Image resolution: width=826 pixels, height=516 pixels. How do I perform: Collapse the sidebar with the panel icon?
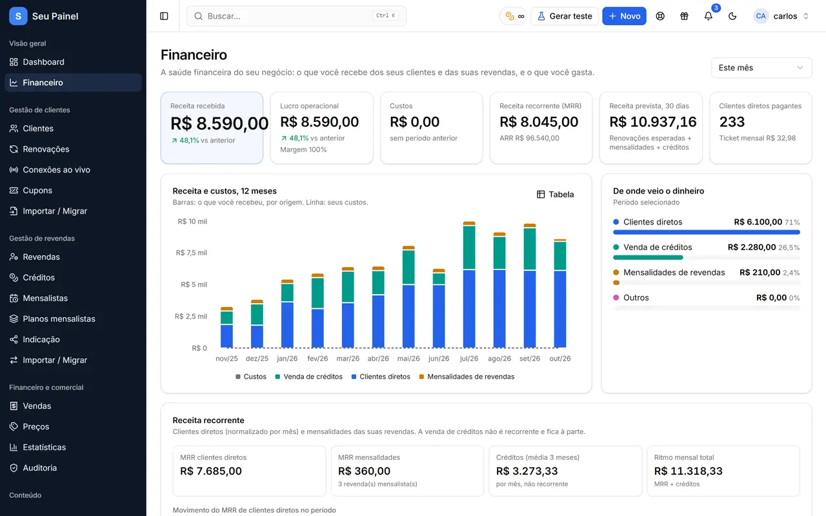[164, 16]
